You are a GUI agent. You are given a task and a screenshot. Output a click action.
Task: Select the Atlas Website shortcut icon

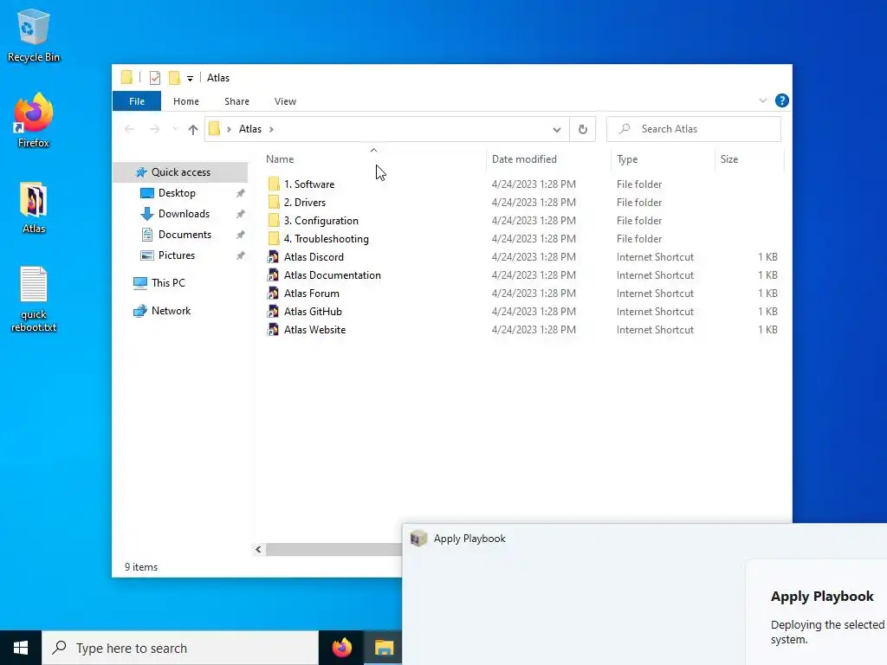click(273, 330)
